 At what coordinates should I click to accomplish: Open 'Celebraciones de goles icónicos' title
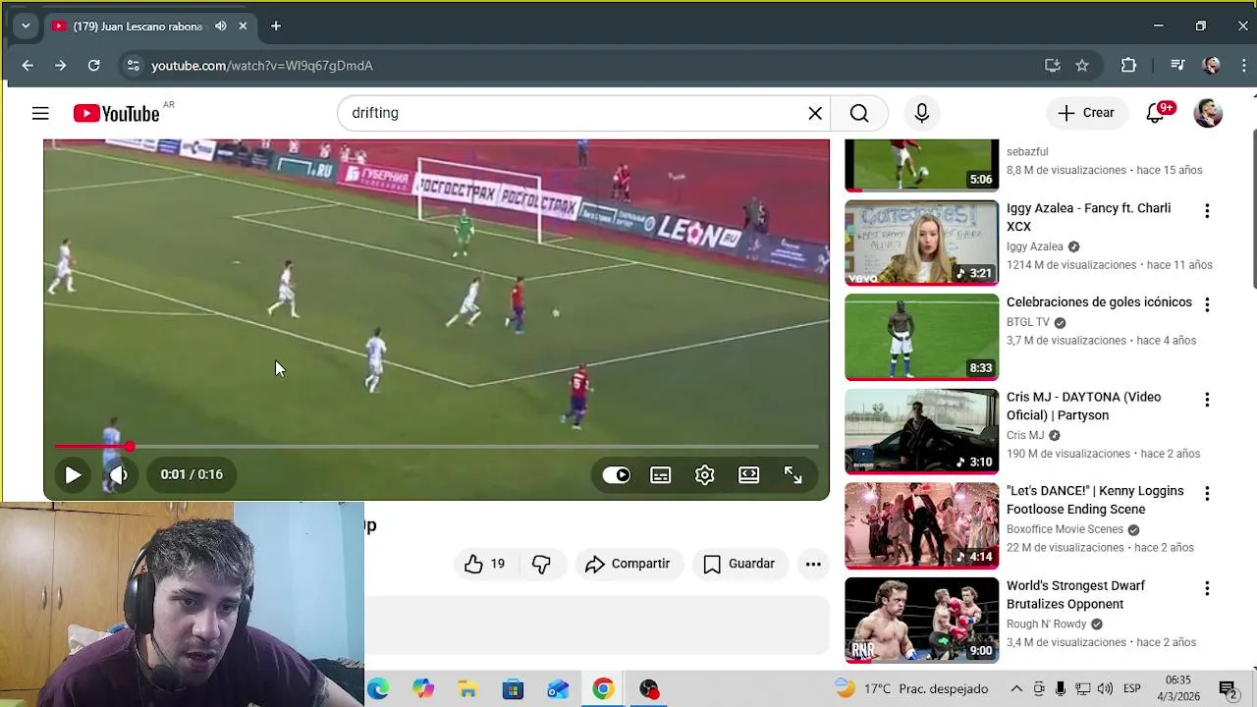(1099, 302)
